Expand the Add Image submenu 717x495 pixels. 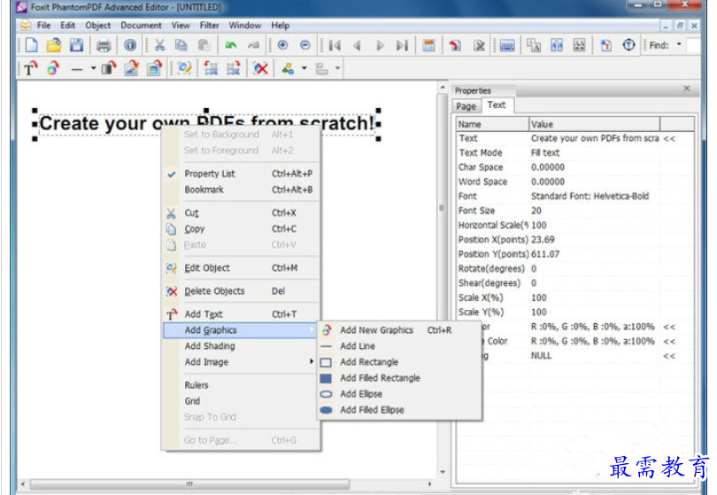[x=241, y=362]
